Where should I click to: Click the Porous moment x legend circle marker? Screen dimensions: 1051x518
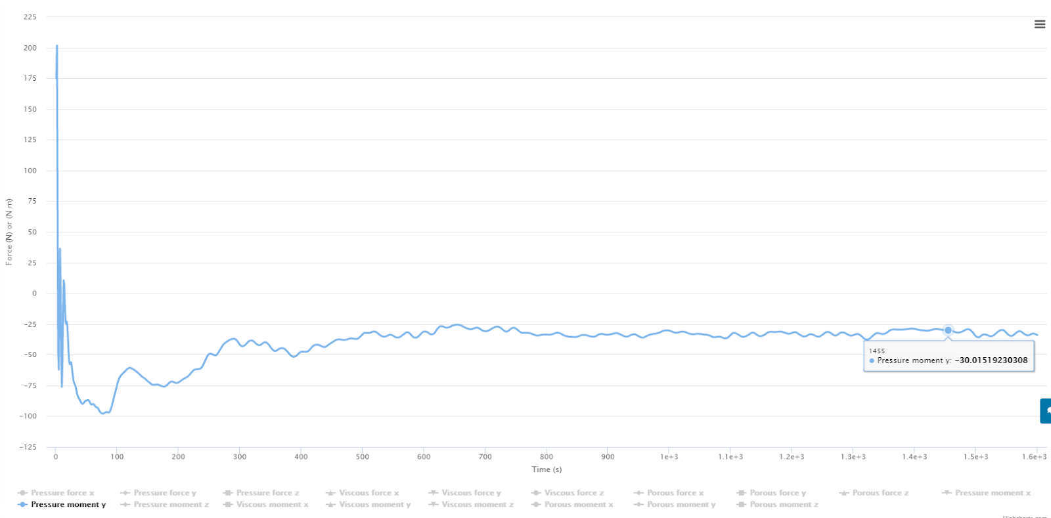pyautogui.click(x=537, y=505)
